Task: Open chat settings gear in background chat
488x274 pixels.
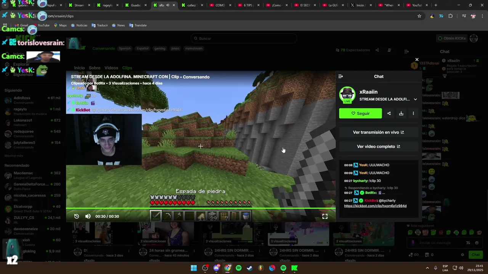Action: [462, 255]
